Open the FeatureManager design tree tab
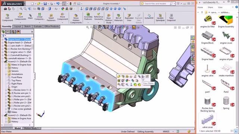Screen dimensions: 239x134 tap(3, 32)
